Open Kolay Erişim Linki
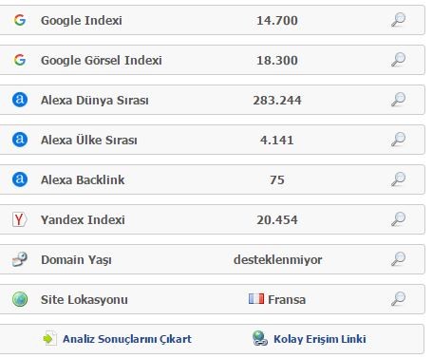Viewport: 433px width, 358px height. click(x=320, y=339)
